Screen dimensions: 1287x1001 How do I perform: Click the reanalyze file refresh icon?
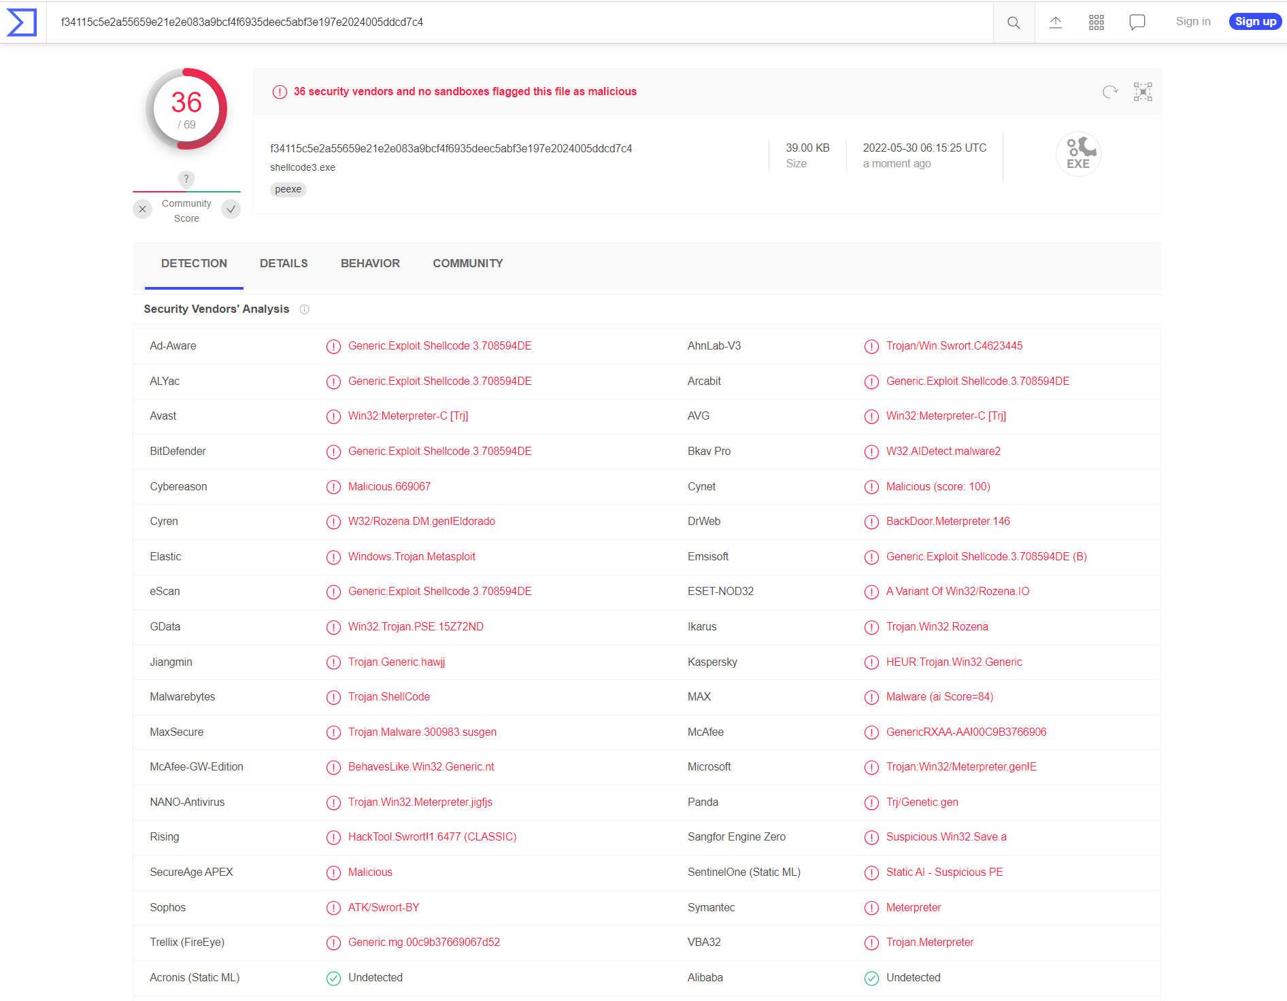click(x=1109, y=92)
